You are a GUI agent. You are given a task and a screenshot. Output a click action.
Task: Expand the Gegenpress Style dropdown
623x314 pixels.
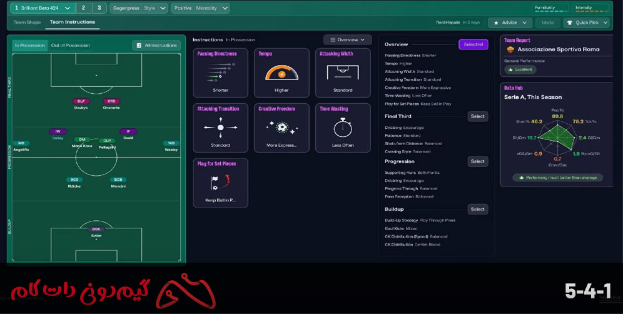(x=139, y=8)
